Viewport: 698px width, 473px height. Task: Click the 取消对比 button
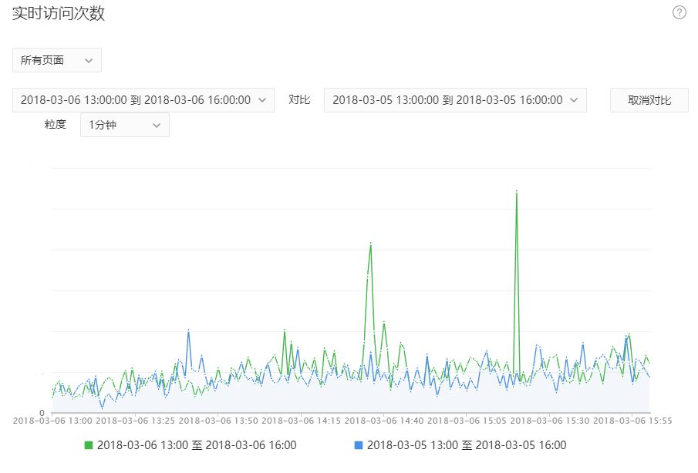(x=649, y=100)
